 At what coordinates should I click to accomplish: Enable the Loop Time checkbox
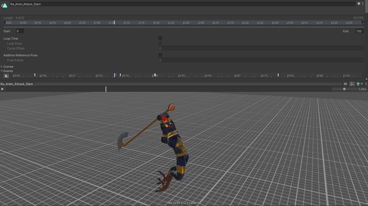coord(160,39)
